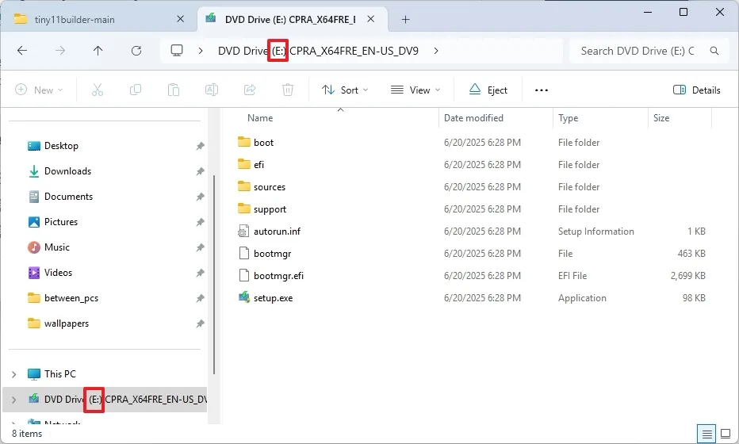Open Pictures in the navigation pane

[x=61, y=222]
